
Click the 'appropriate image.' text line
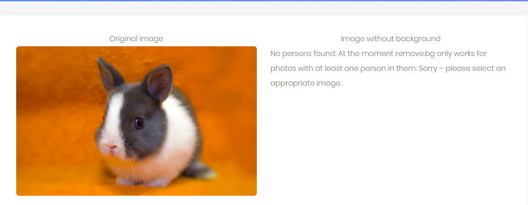[x=306, y=83]
